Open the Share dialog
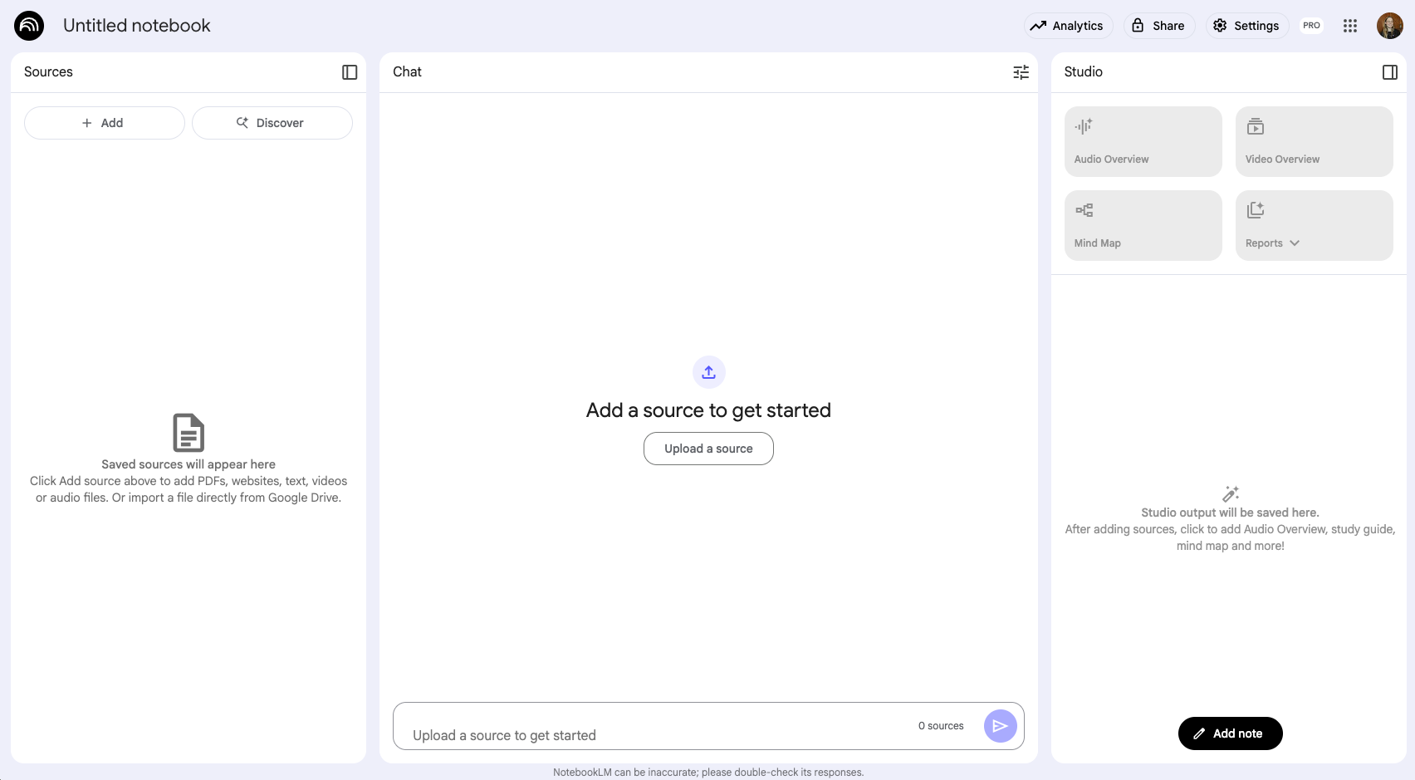This screenshot has height=780, width=1415. 1158,26
